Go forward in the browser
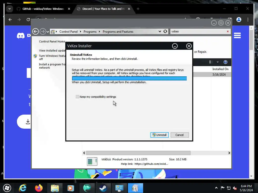The height and width of the screenshot is (193, 258). coord(19,20)
